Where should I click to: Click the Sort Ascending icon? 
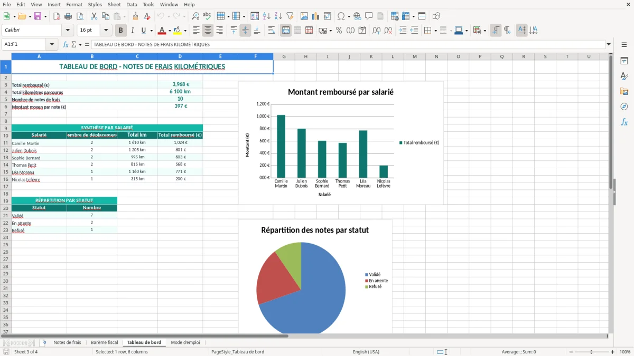[x=267, y=16]
